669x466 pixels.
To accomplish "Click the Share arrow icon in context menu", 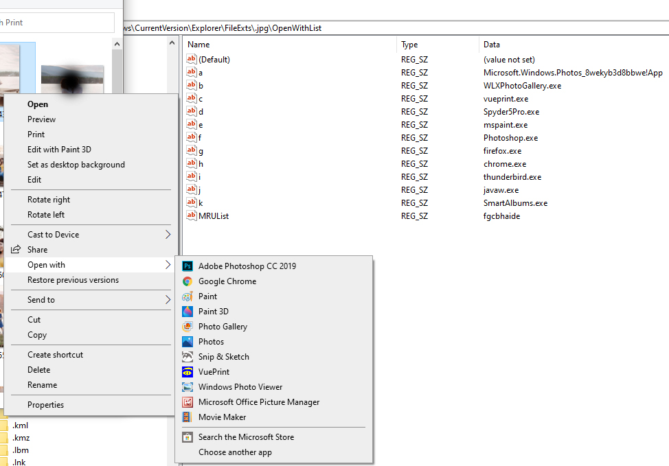I will point(16,249).
